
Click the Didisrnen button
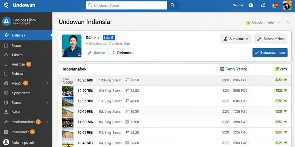[x=122, y=53]
